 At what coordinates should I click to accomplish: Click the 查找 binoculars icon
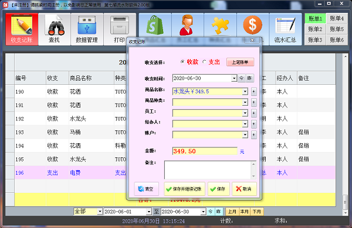tap(55, 25)
